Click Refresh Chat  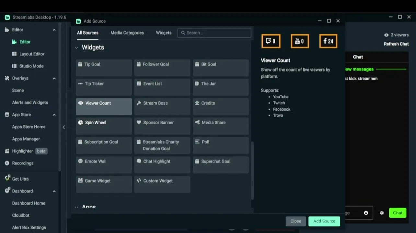(396, 44)
